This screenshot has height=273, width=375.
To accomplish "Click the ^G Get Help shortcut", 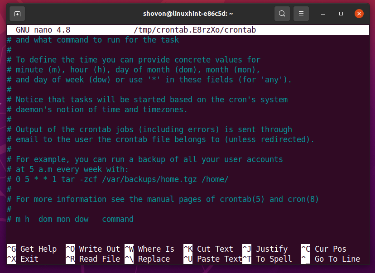I will click(32, 249).
